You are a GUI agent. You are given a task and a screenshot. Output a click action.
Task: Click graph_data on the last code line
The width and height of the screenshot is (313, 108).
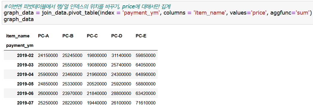pos(19,19)
